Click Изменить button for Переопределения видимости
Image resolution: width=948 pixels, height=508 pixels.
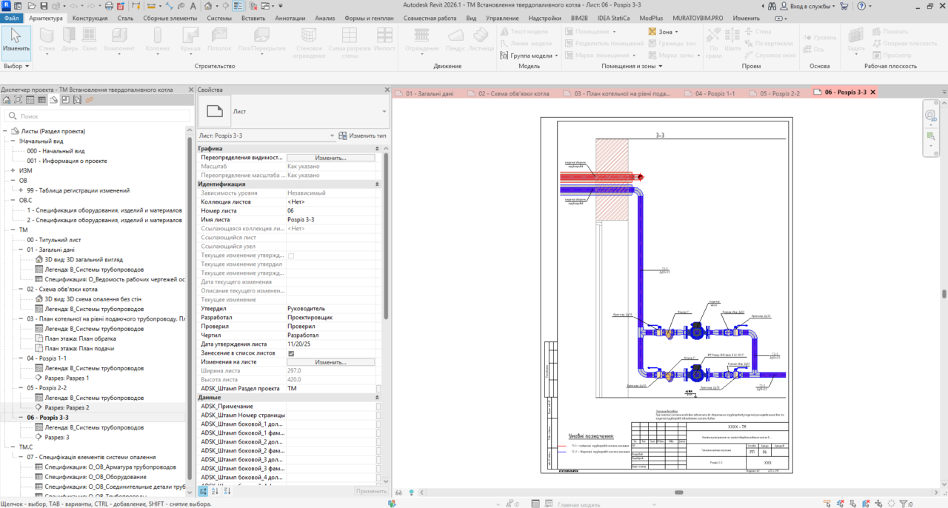[x=330, y=158]
